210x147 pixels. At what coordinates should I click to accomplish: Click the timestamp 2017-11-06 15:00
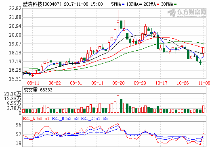83,4
